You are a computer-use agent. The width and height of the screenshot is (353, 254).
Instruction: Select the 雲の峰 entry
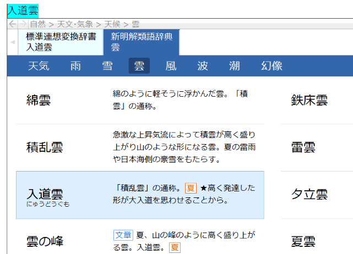tap(140, 237)
